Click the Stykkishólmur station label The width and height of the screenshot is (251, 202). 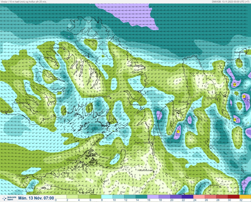(x=73, y=160)
